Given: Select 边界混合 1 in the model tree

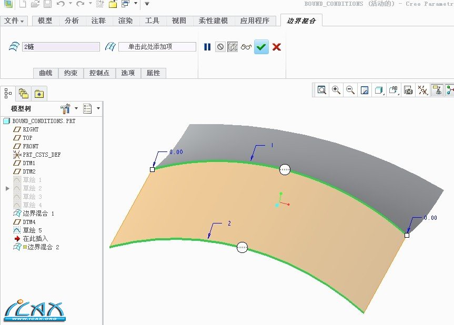Looking at the screenshot, I should (38, 214).
